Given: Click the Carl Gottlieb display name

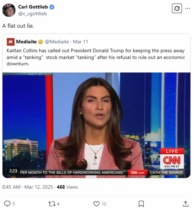Looking at the screenshot, I should [x=33, y=7].
